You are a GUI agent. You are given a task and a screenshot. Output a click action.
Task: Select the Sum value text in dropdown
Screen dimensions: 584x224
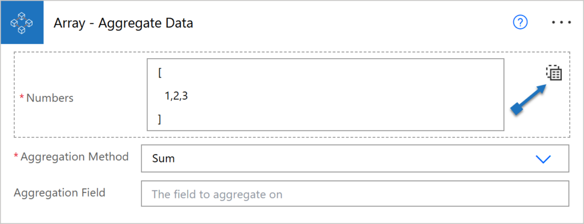coord(164,158)
